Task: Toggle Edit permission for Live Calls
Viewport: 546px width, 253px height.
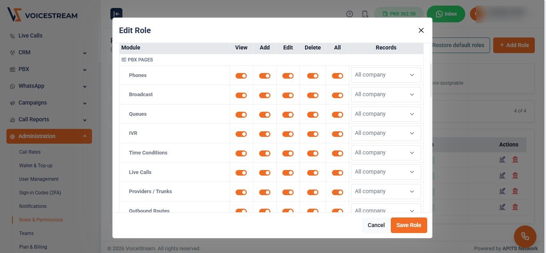Action: tap(288, 173)
